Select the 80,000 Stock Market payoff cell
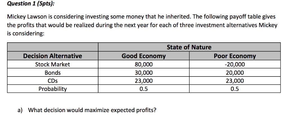288x118 pixels. click(144, 64)
